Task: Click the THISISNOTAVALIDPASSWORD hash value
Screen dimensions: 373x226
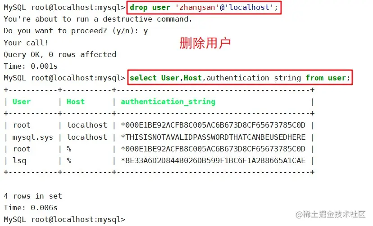Action: click(213, 137)
